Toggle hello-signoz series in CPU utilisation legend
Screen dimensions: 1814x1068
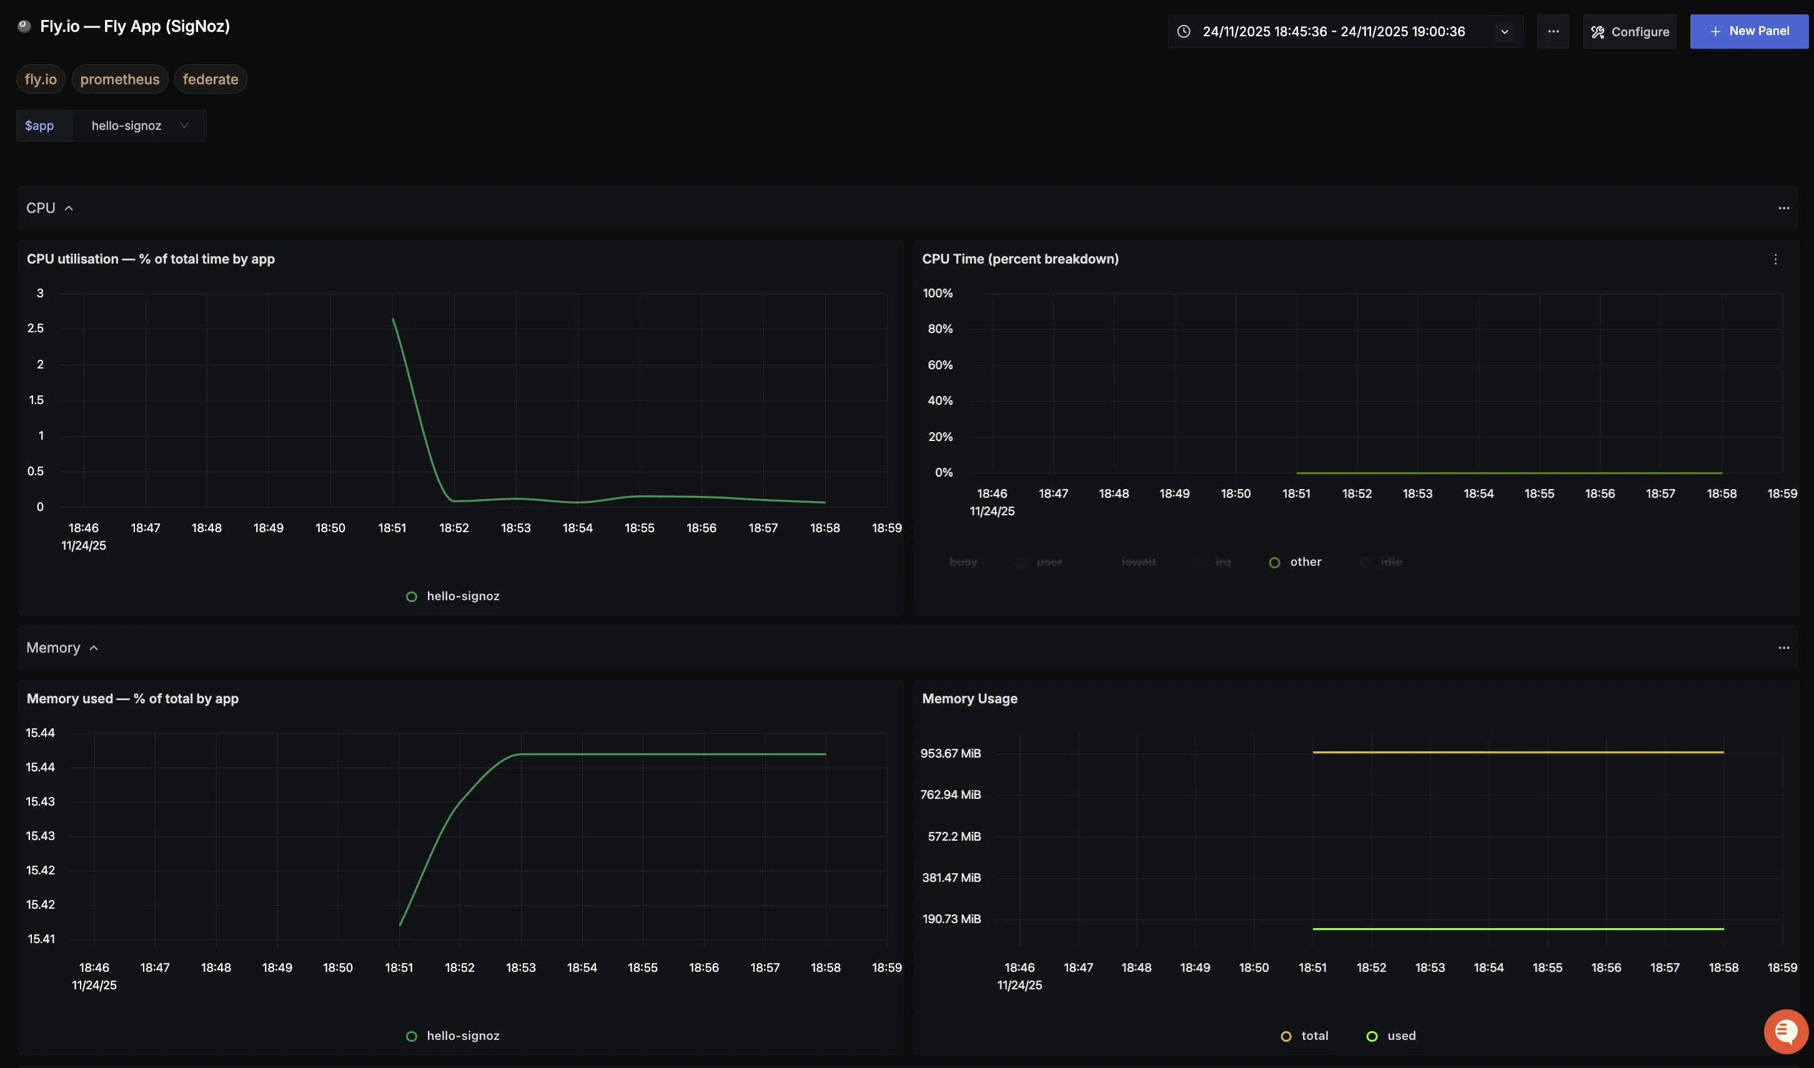pos(453,596)
